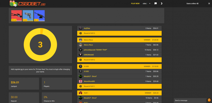The image size is (212, 103).
Task: Click X GOD avatar in 7 Items row
Action: click(81, 71)
